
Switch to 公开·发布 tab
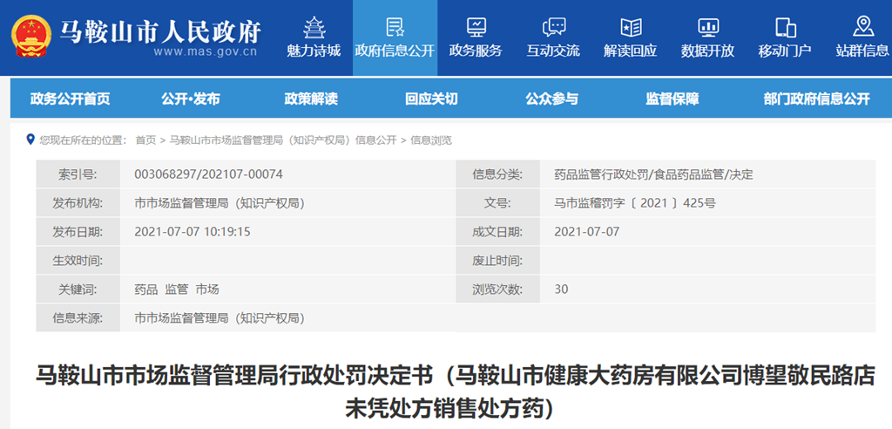click(191, 99)
